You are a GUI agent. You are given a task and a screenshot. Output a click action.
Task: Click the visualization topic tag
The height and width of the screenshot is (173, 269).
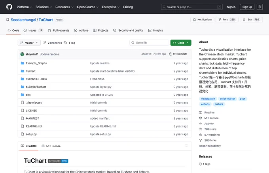coord(208,99)
